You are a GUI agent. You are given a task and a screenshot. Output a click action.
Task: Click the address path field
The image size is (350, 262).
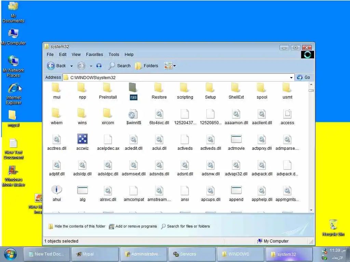(x=178, y=77)
